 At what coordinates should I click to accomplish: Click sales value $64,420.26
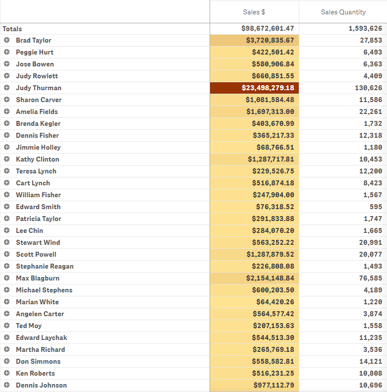[x=275, y=302]
